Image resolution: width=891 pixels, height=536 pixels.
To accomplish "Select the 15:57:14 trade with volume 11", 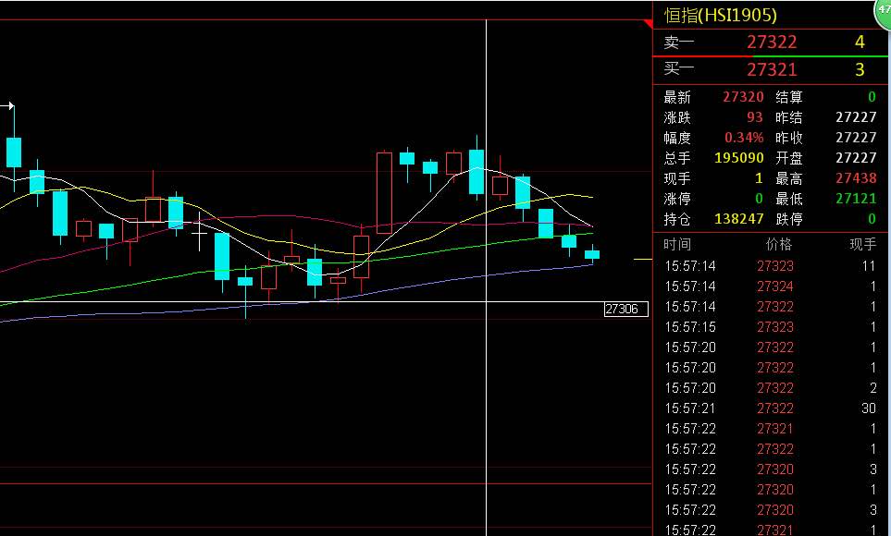I will pos(771,266).
